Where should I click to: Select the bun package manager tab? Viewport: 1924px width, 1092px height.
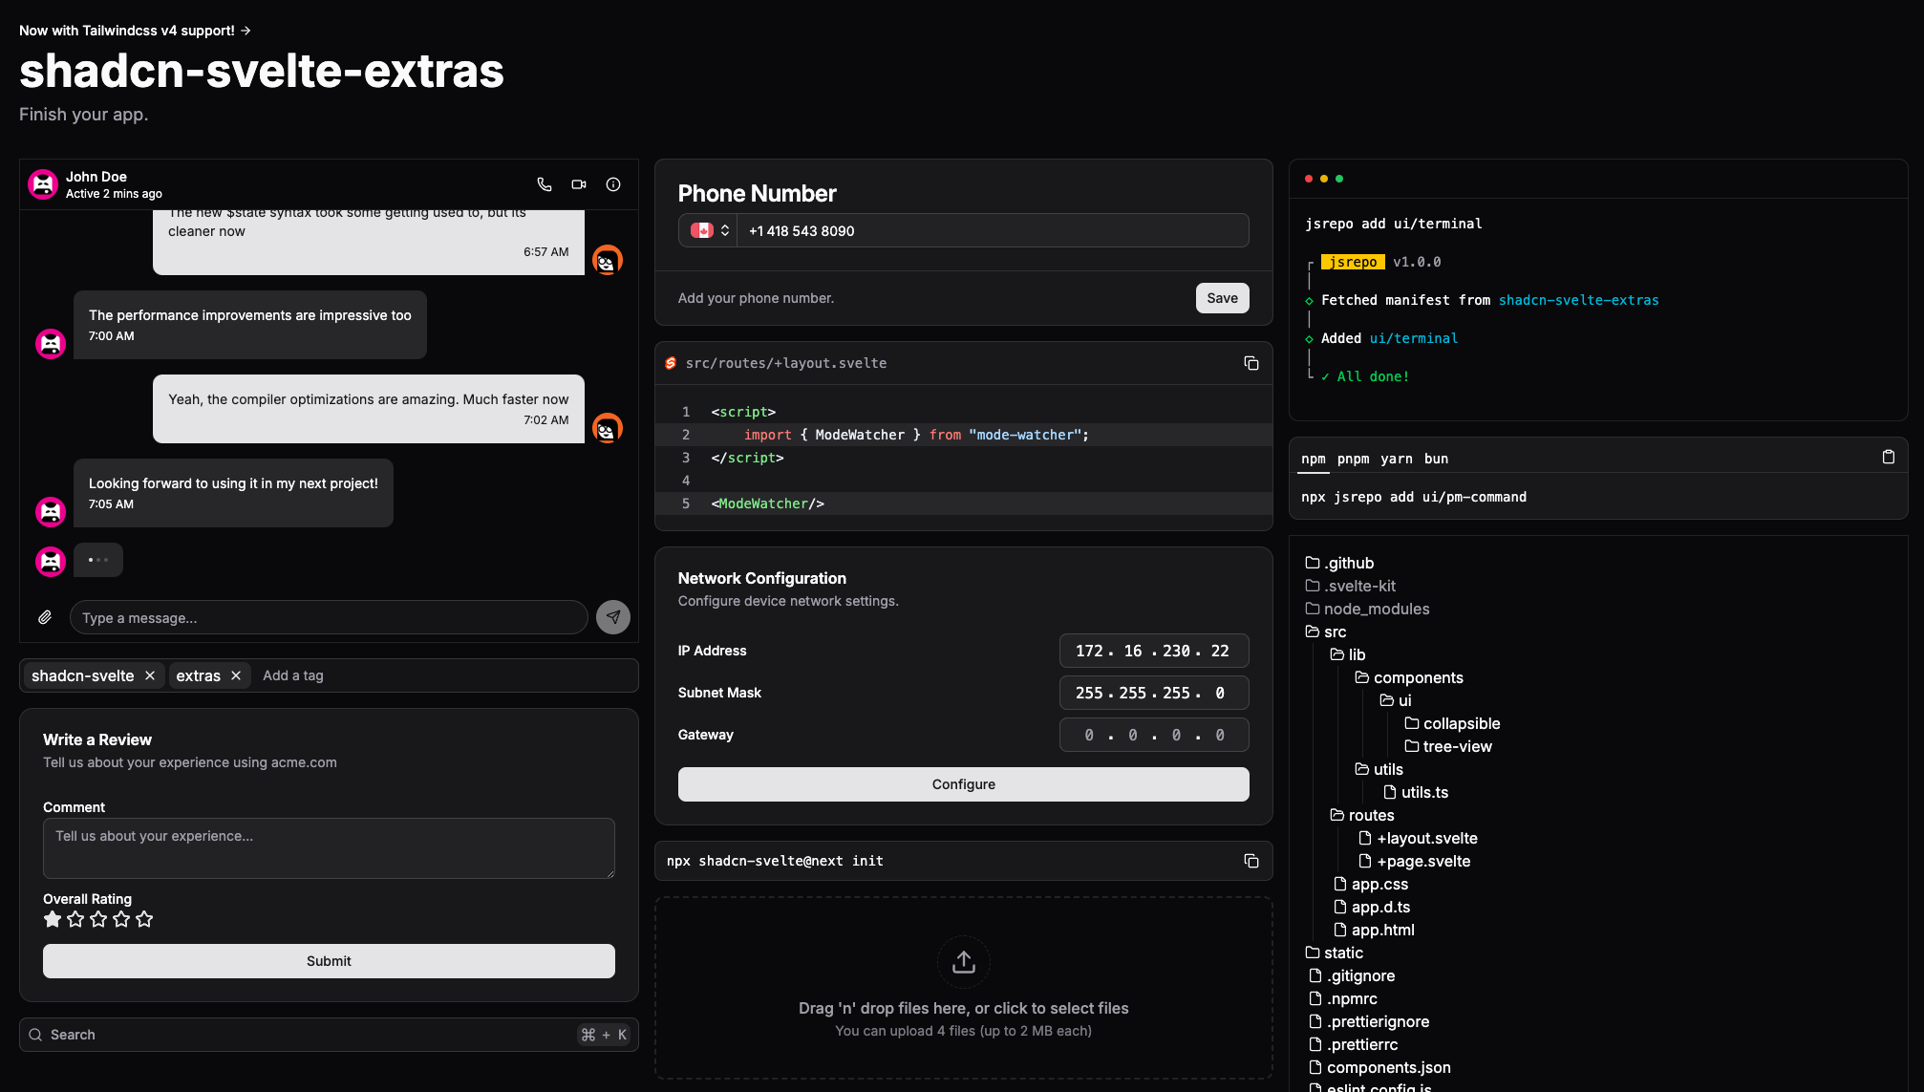pyautogui.click(x=1436, y=459)
